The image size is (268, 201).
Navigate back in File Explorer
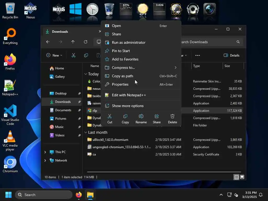pyautogui.click(x=48, y=42)
